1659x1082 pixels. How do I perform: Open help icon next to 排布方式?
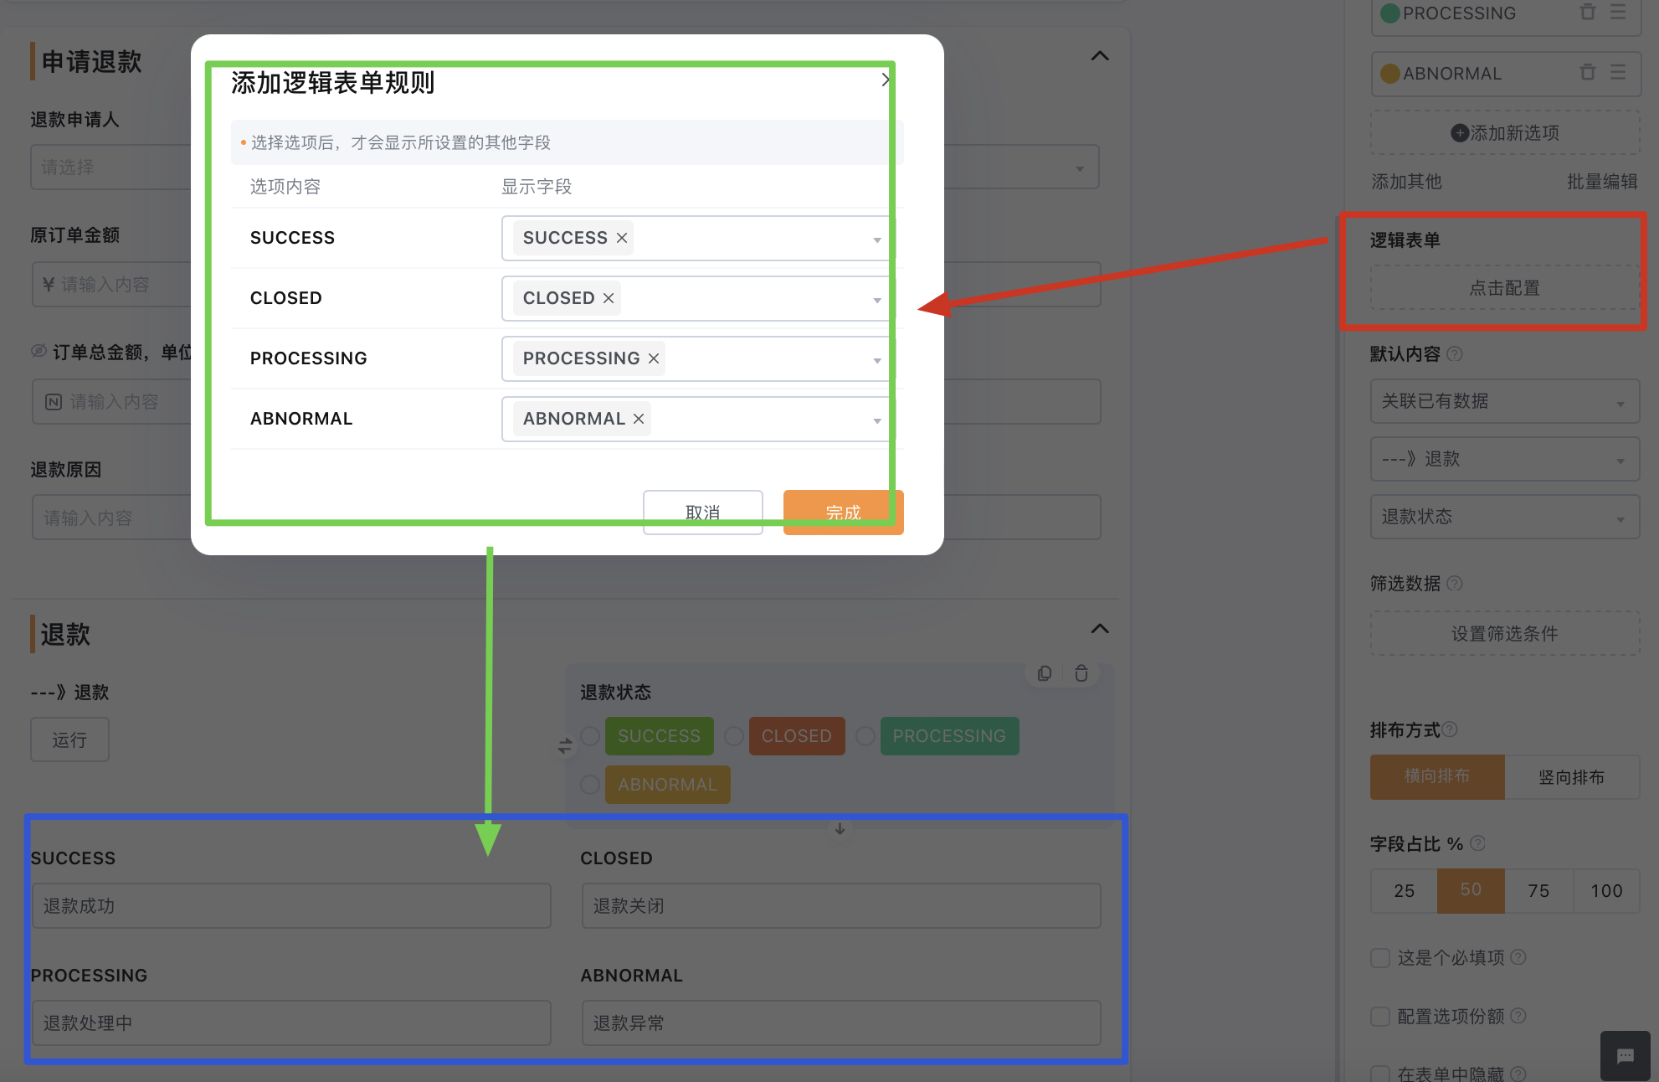click(x=1450, y=729)
